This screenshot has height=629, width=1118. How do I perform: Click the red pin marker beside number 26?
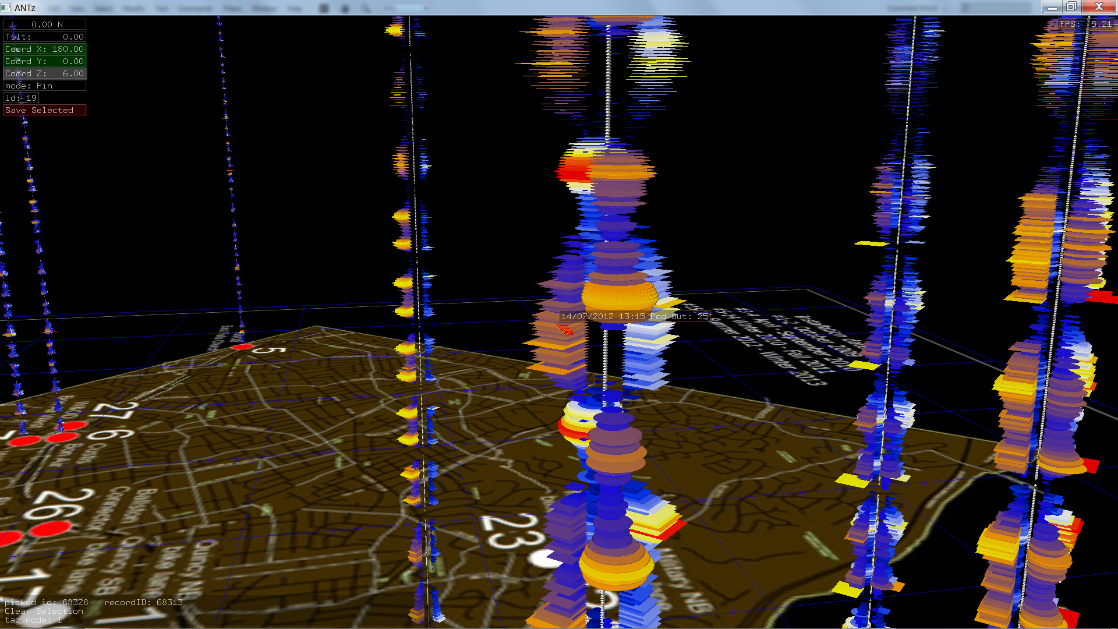coord(50,529)
